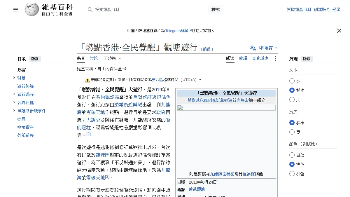Image resolution: width=350 pixels, height=197 pixels.
Task: Select the 大 text size option
Action: pos(292,100)
